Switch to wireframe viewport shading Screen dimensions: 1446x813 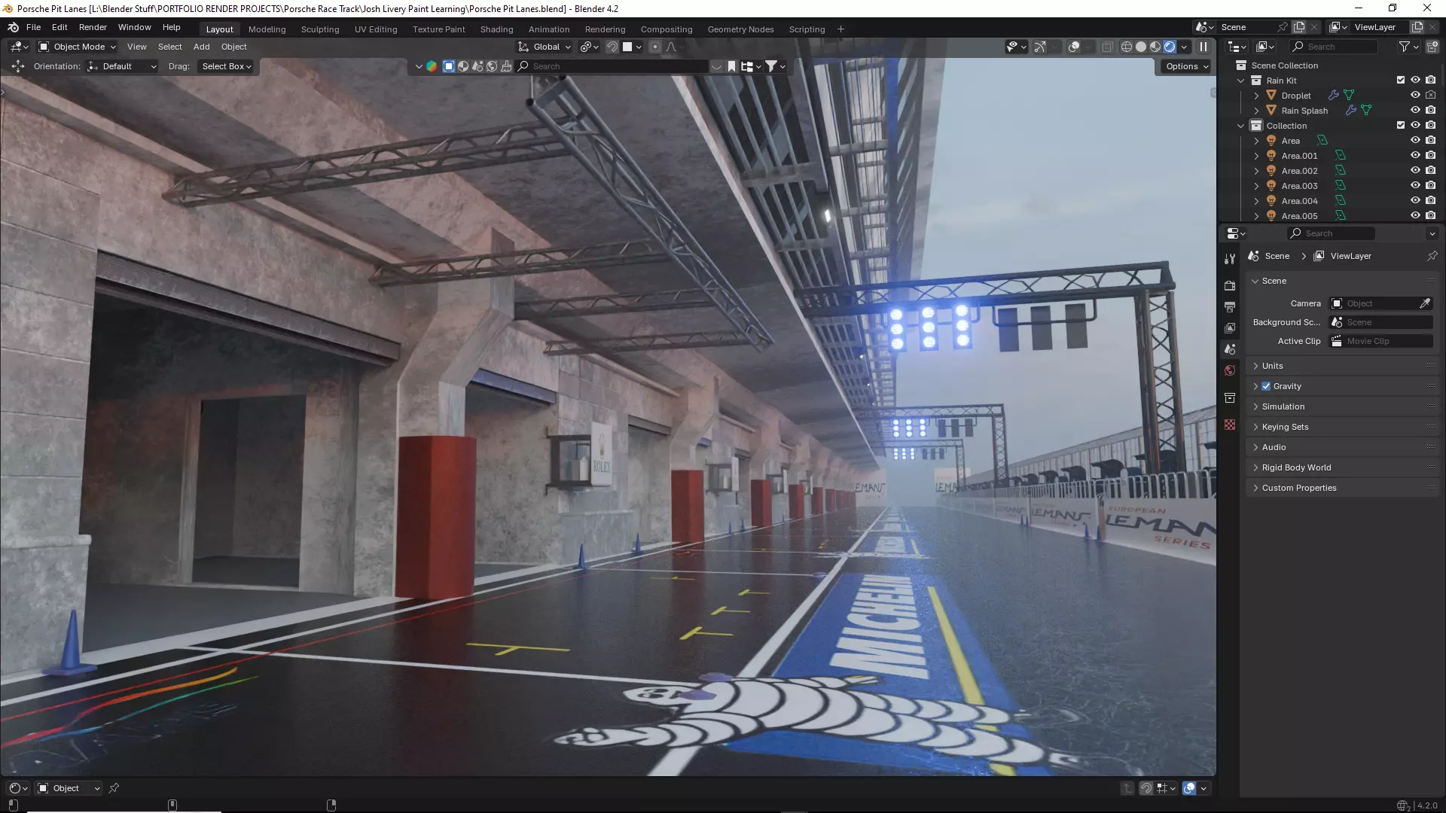pyautogui.click(x=1127, y=47)
